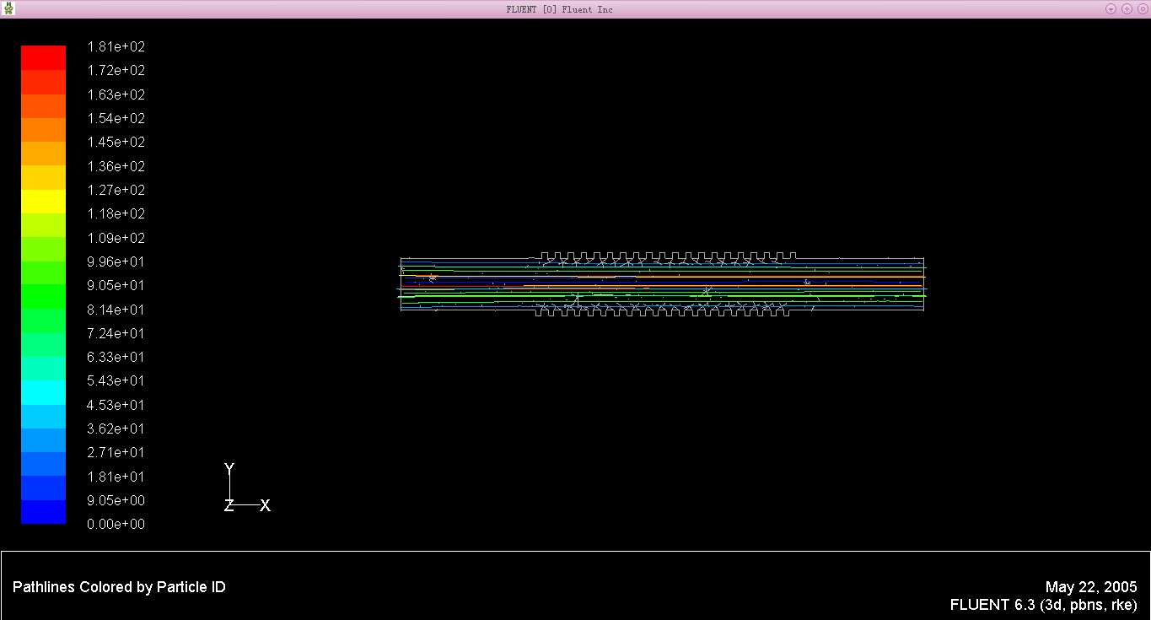The image size is (1151, 620).
Task: Click the May 22, 2005 date text
Action: click(1091, 587)
